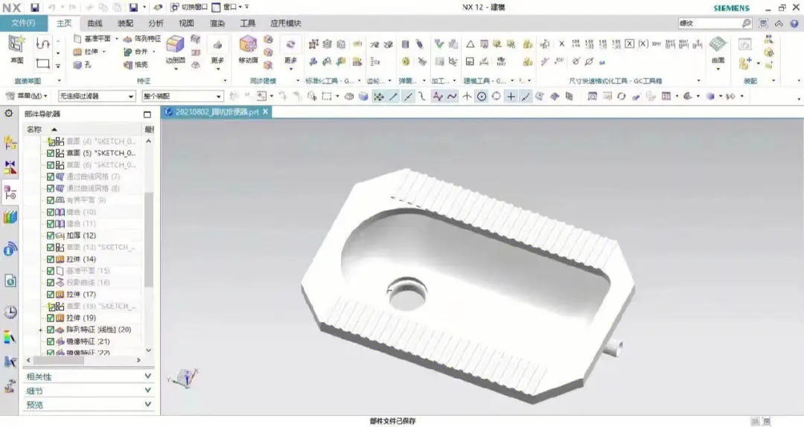
Task: Collapse the ribbon with the up chevron
Action: pyautogui.click(x=779, y=24)
